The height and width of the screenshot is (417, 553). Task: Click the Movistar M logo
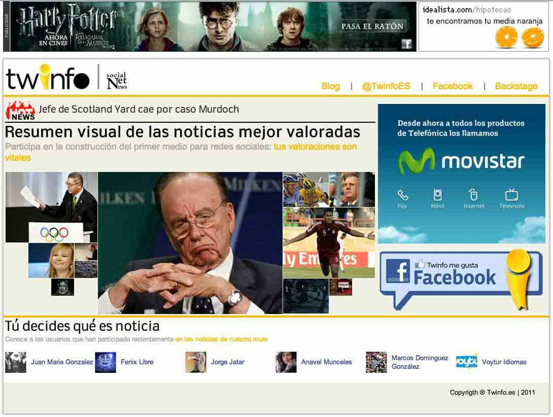417,161
